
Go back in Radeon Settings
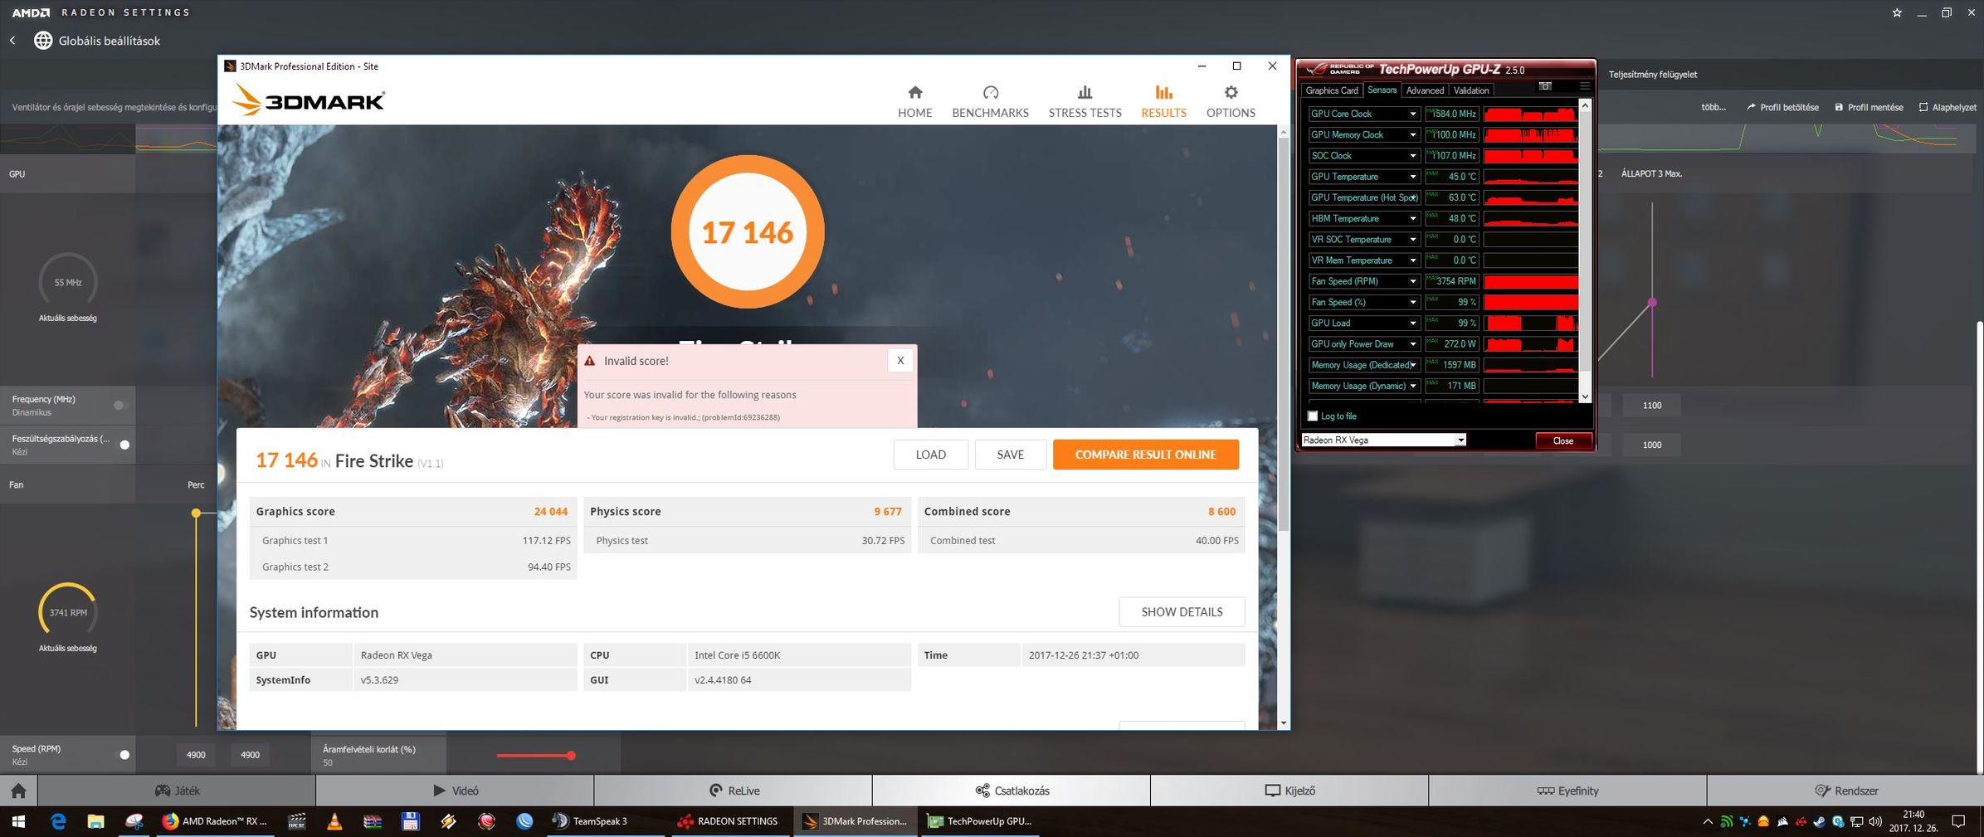click(x=12, y=40)
